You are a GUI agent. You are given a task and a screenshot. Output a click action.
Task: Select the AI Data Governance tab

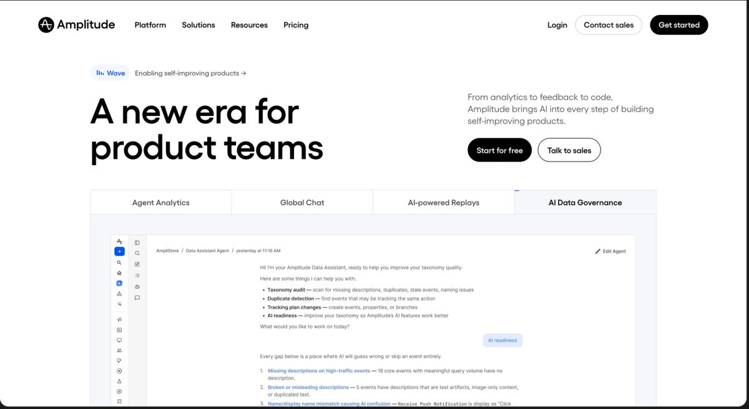pyautogui.click(x=585, y=203)
